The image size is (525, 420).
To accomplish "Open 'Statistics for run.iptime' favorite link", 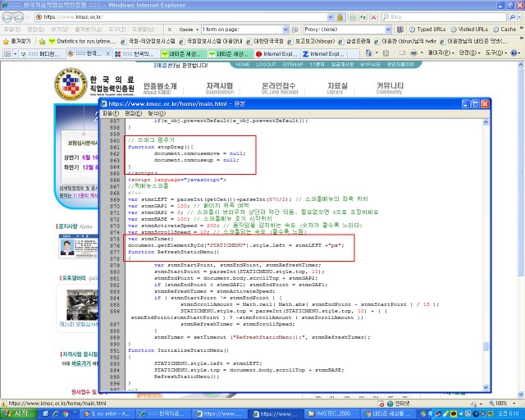I will 82,42.
